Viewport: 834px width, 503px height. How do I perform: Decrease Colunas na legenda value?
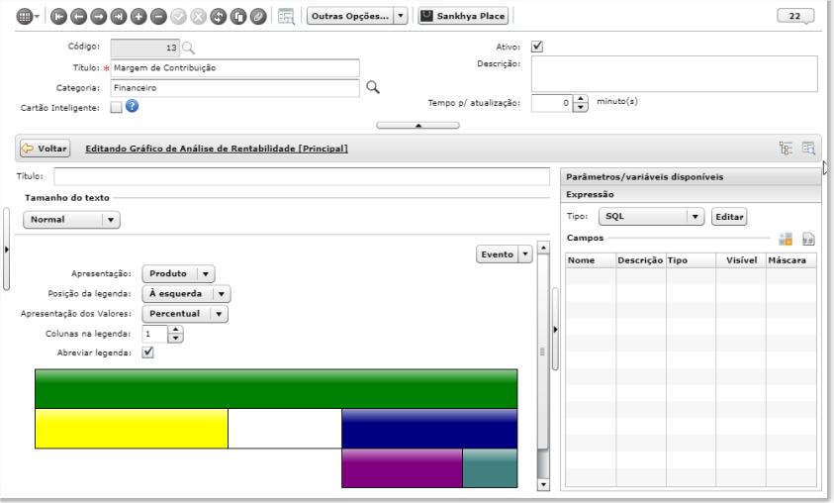(175, 339)
